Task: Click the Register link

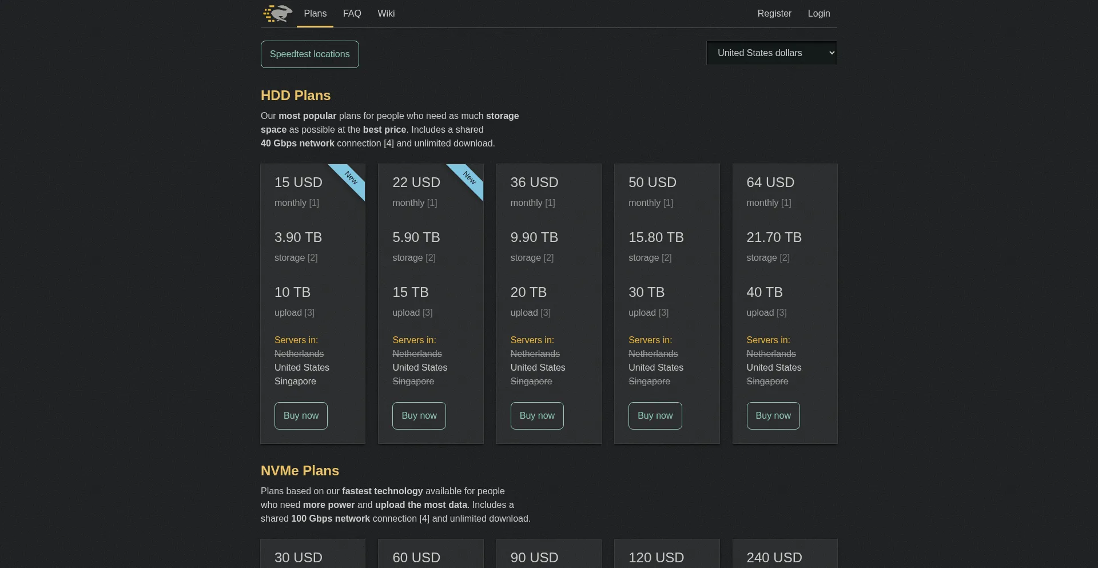Action: [774, 13]
